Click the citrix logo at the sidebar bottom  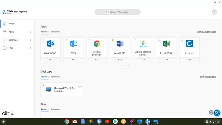point(8,113)
